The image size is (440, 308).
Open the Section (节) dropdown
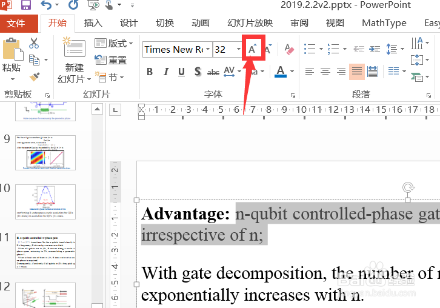(x=110, y=77)
